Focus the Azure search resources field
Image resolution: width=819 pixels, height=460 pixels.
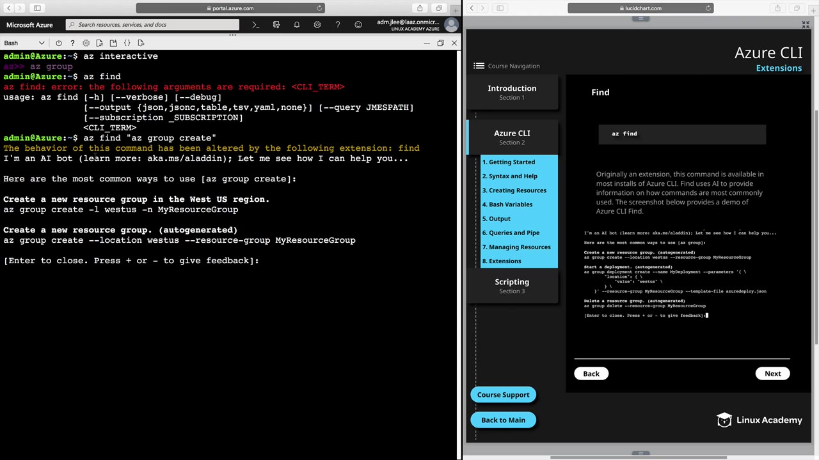point(153,25)
